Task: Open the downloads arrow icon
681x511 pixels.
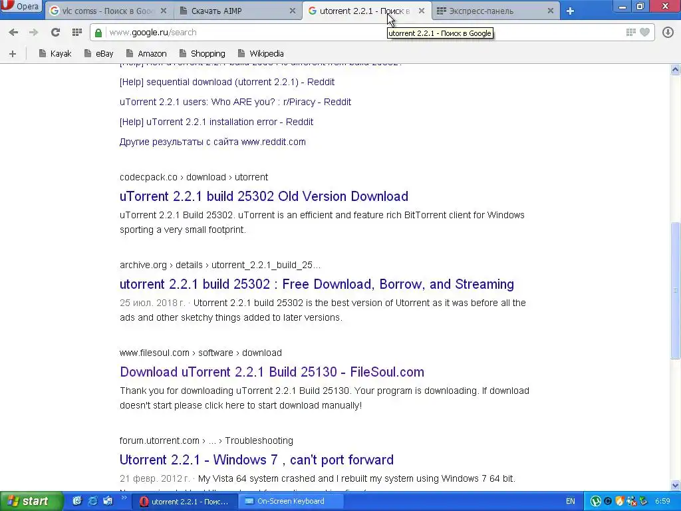Action: point(668,32)
